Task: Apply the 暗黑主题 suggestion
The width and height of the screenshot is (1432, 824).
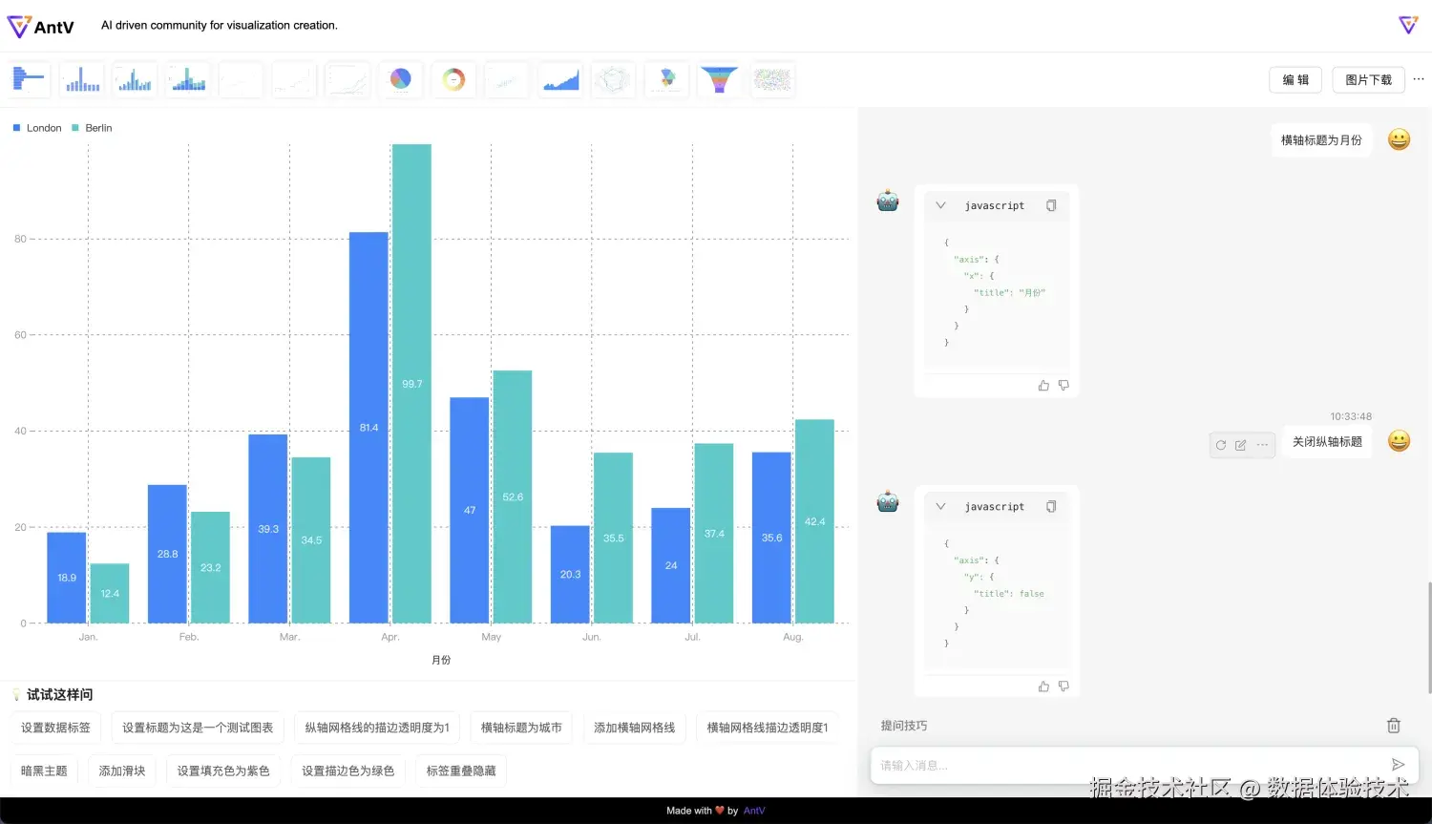Action: coord(44,771)
